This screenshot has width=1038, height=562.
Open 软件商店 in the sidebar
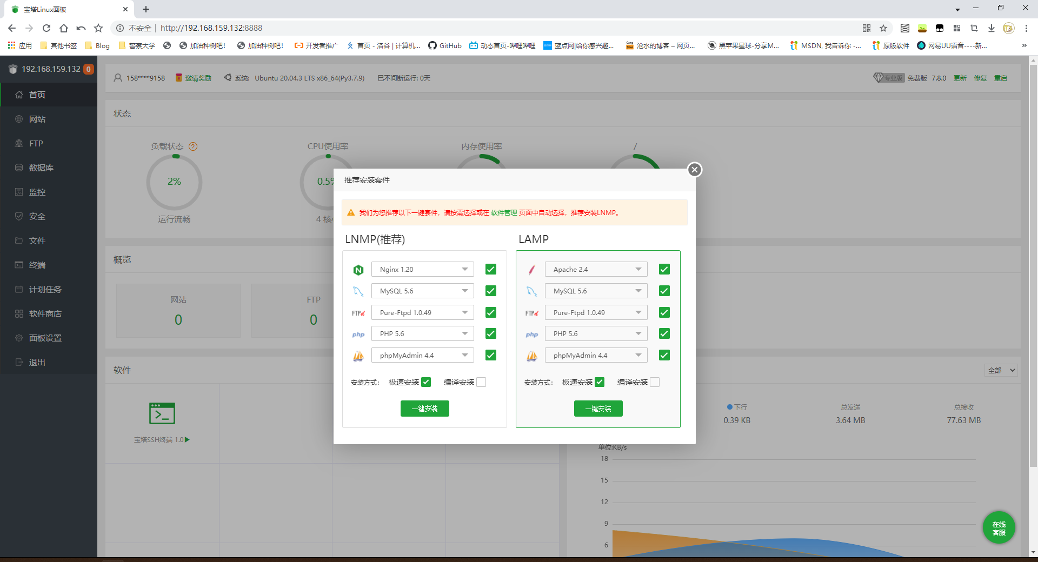click(45, 314)
